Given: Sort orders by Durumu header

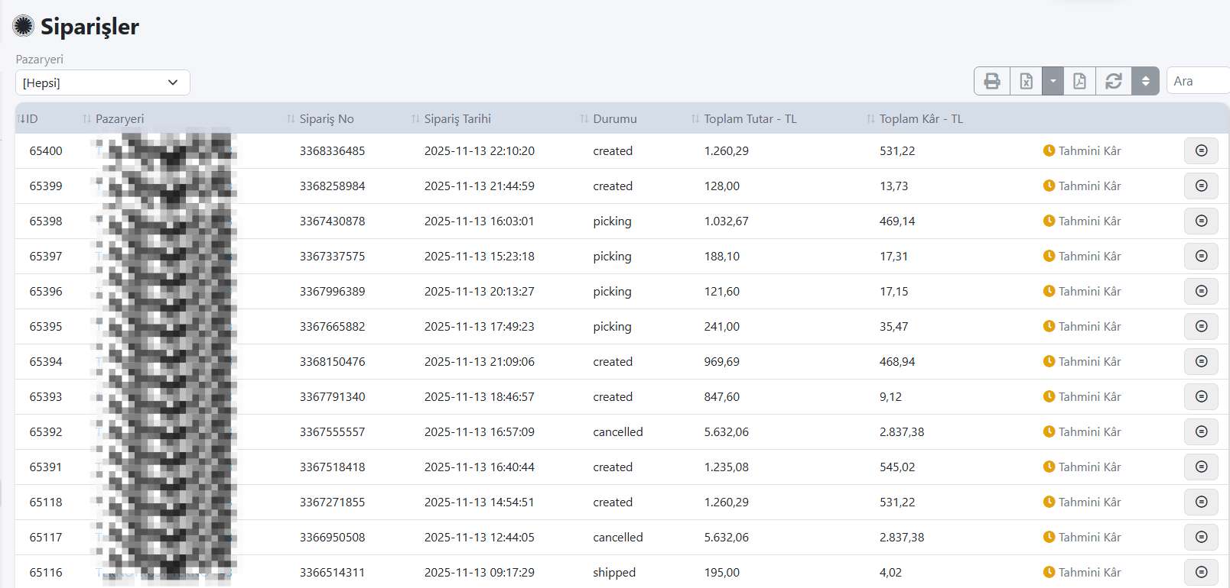Looking at the screenshot, I should 614,119.
